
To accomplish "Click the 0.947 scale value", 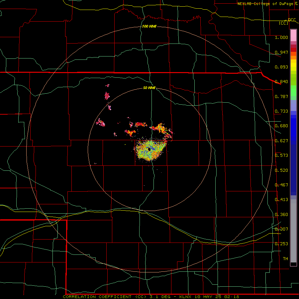I will [x=281, y=52].
